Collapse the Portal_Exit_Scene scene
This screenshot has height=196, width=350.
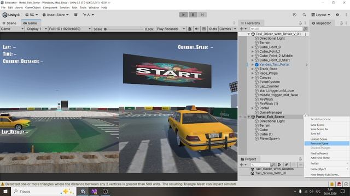[248, 117]
